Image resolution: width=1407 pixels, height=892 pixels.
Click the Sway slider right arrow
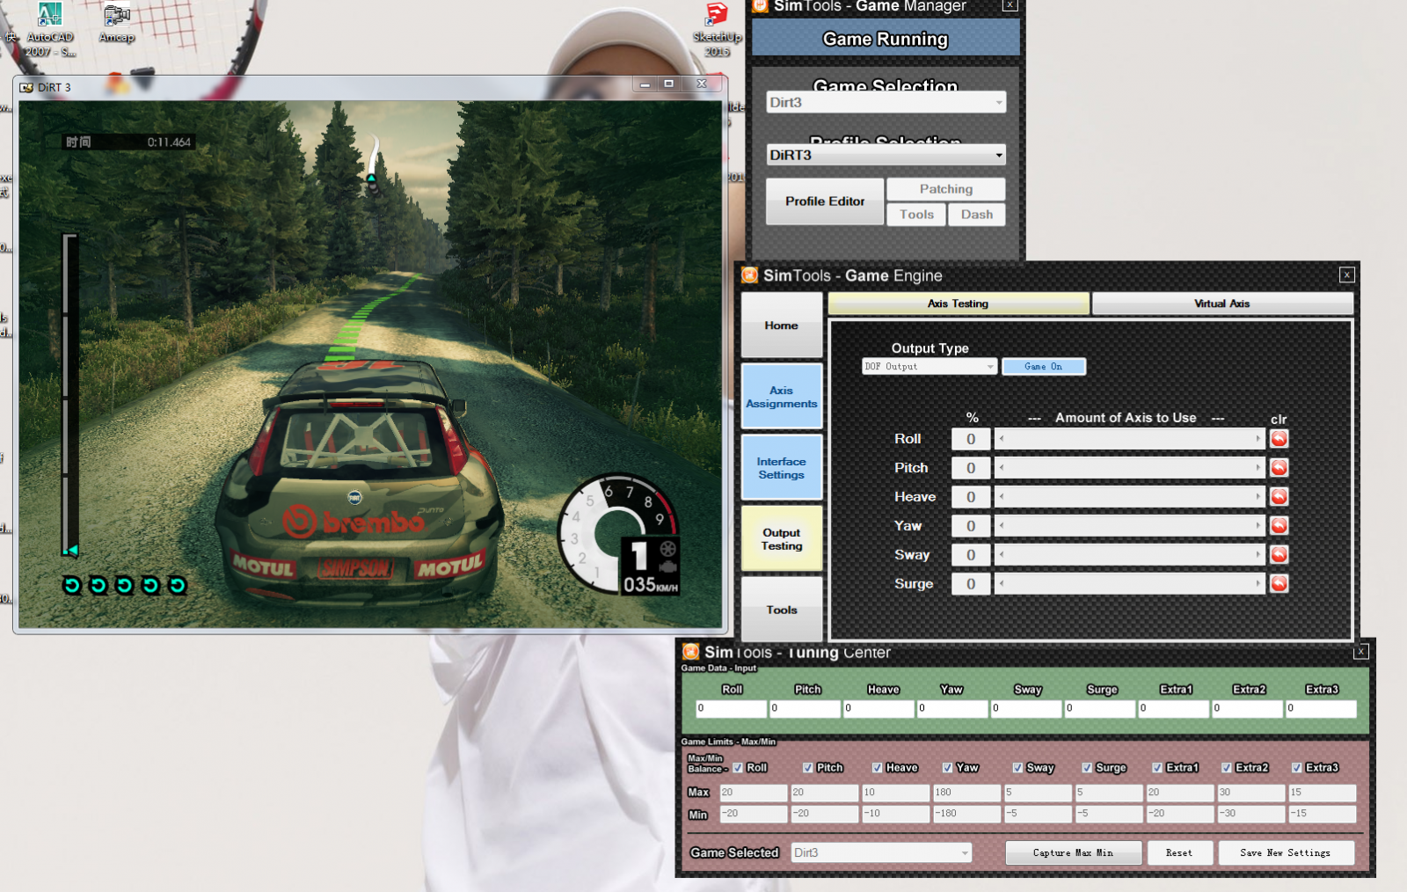pos(1258,555)
